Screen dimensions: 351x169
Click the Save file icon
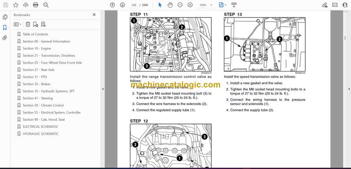coord(5,5)
